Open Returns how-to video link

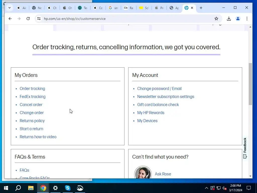pos(38,137)
